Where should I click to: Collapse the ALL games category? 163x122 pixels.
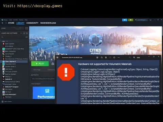pyautogui.click(x=4, y=41)
